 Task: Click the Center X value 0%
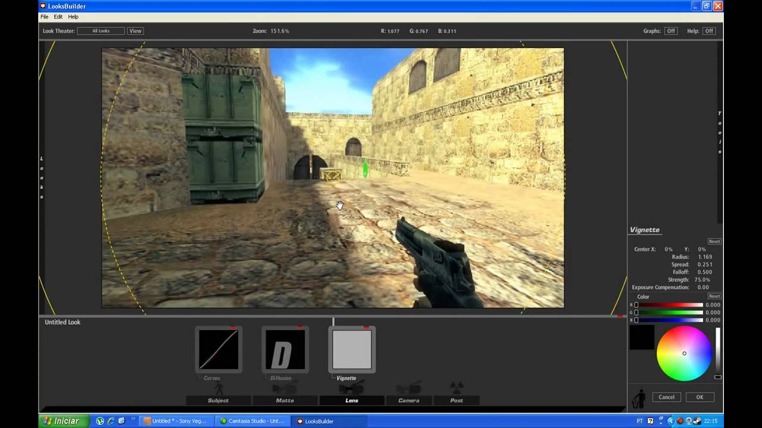(669, 249)
